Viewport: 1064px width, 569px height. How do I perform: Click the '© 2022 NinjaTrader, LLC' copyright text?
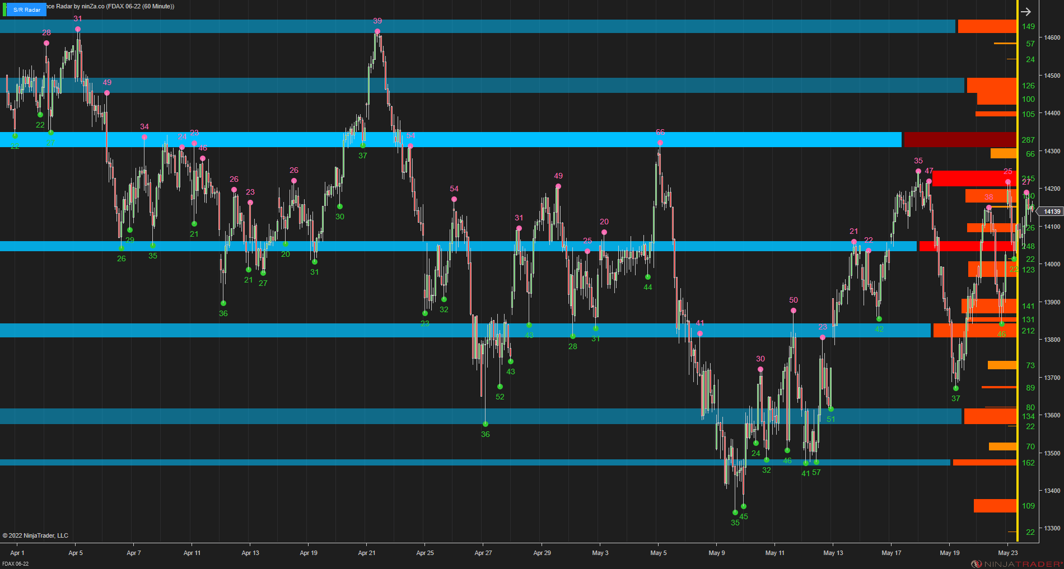click(x=36, y=535)
